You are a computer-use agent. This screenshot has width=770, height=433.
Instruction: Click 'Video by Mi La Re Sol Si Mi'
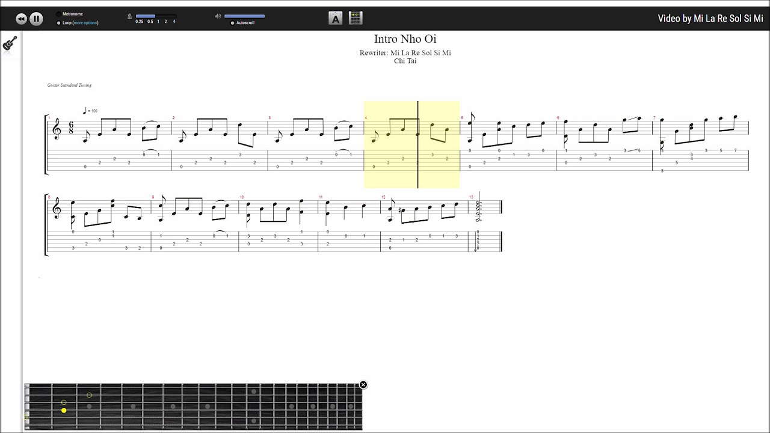[x=710, y=19]
